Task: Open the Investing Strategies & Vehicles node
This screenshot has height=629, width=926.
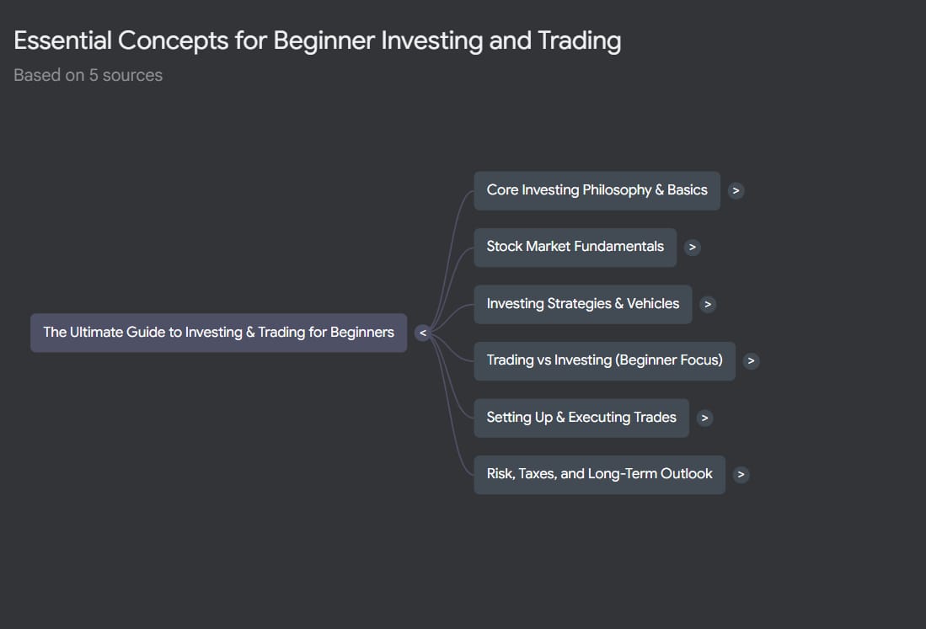Action: [582, 304]
